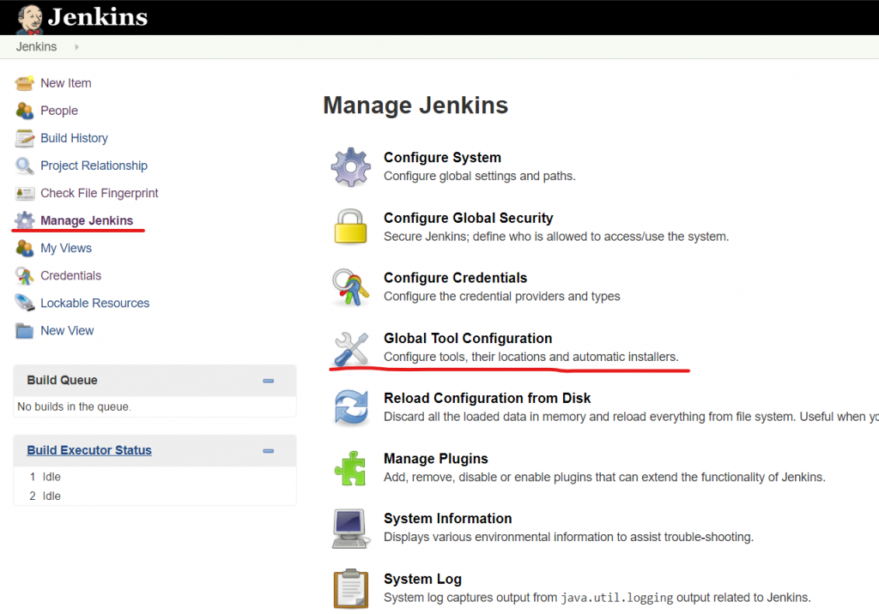Click the New View folder icon
879x614 pixels.
25,330
